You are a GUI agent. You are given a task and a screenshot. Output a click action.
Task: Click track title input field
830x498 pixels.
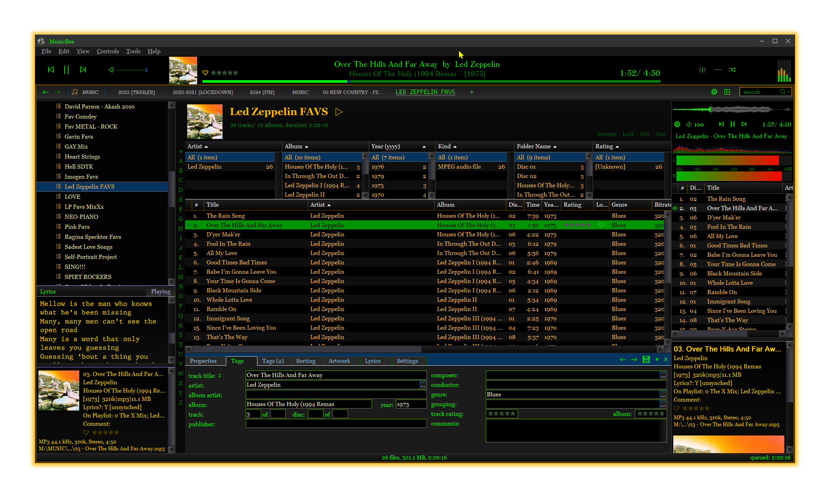[336, 375]
